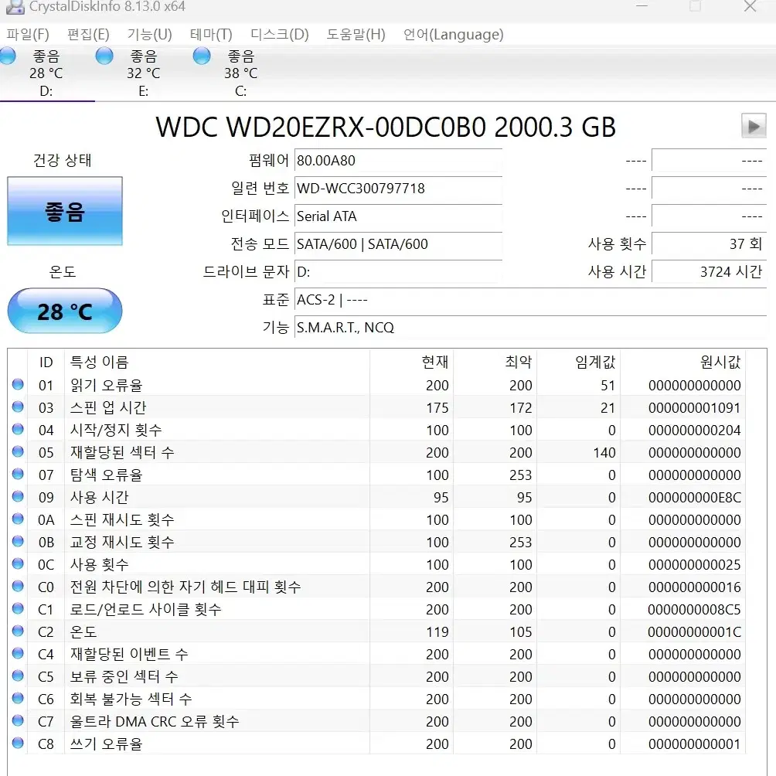This screenshot has width=776, height=776.
Task: Click raw value 0000000008C5
Action: coord(694,609)
